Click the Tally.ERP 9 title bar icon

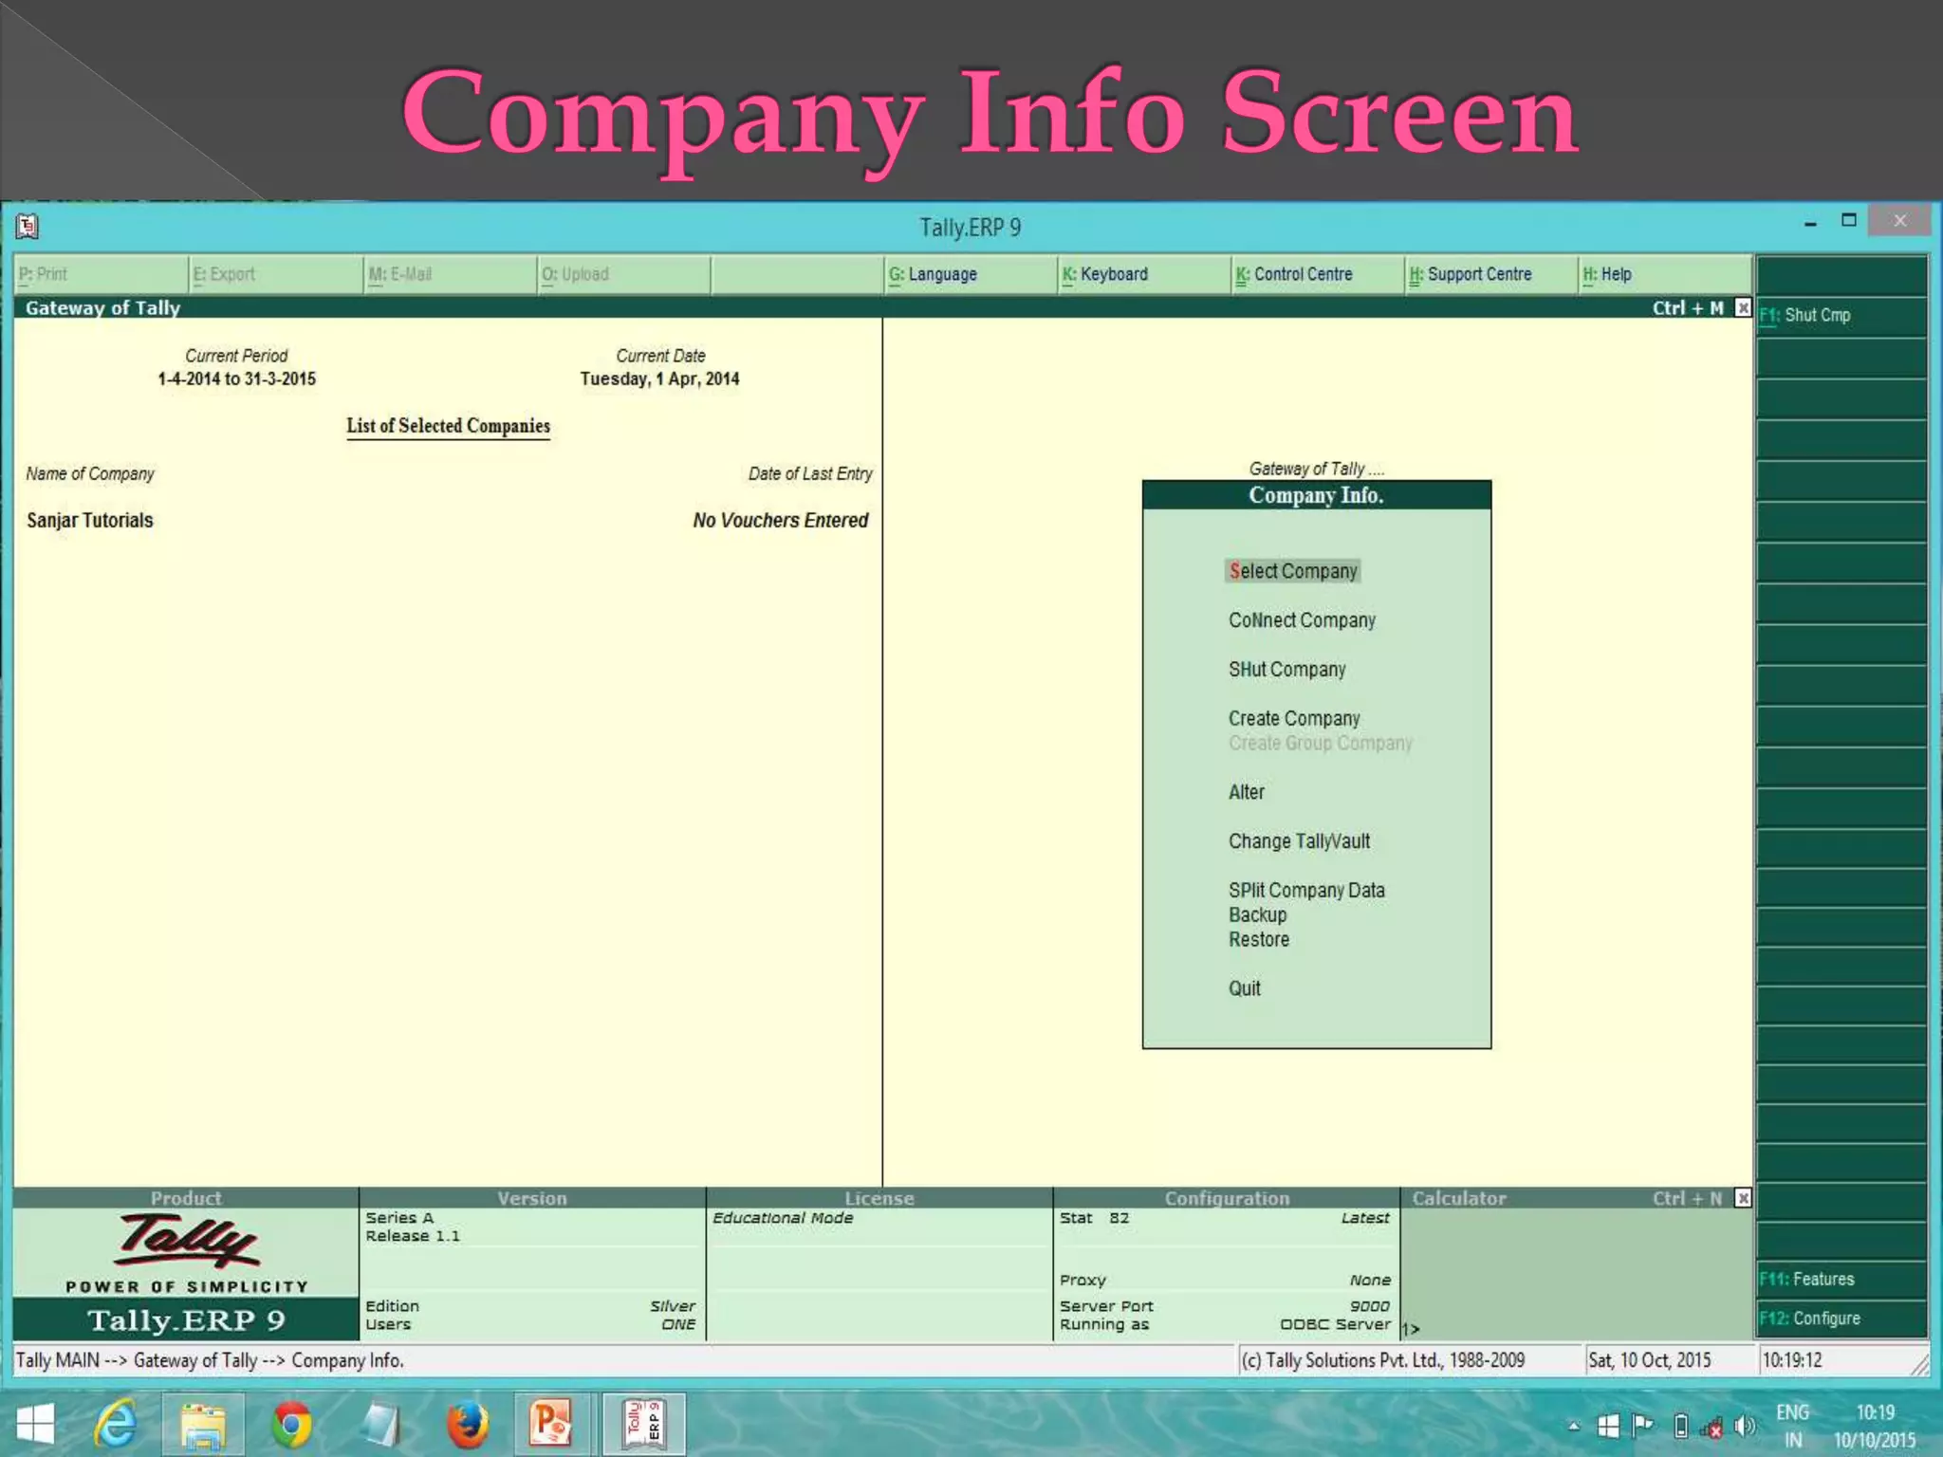[x=27, y=226]
